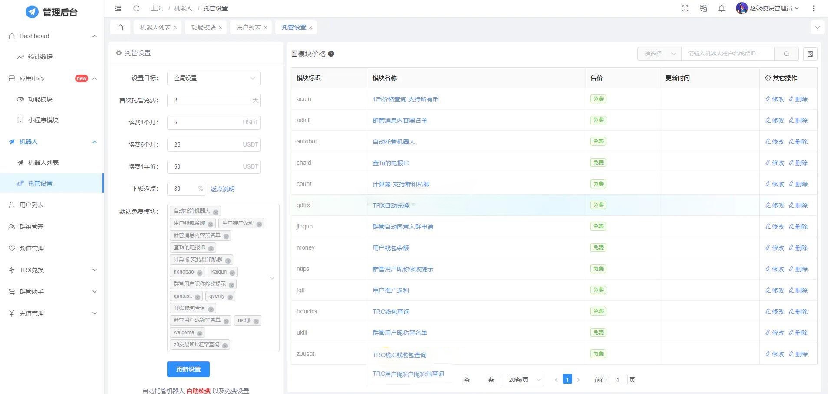Refresh the page with the reload icon
Viewport: 828px width, 394px height.
tap(136, 8)
